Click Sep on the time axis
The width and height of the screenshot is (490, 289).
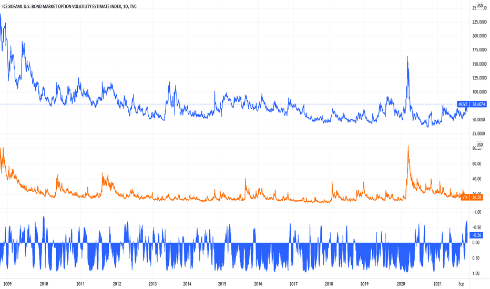461,284
